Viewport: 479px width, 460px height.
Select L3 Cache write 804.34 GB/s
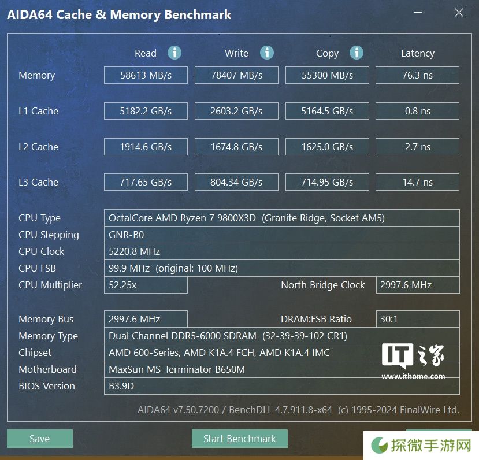[236, 182]
